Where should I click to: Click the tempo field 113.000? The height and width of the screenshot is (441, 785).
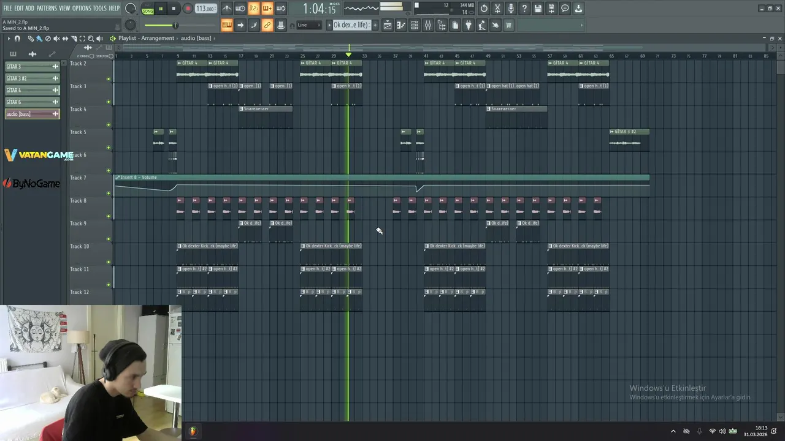coord(205,9)
